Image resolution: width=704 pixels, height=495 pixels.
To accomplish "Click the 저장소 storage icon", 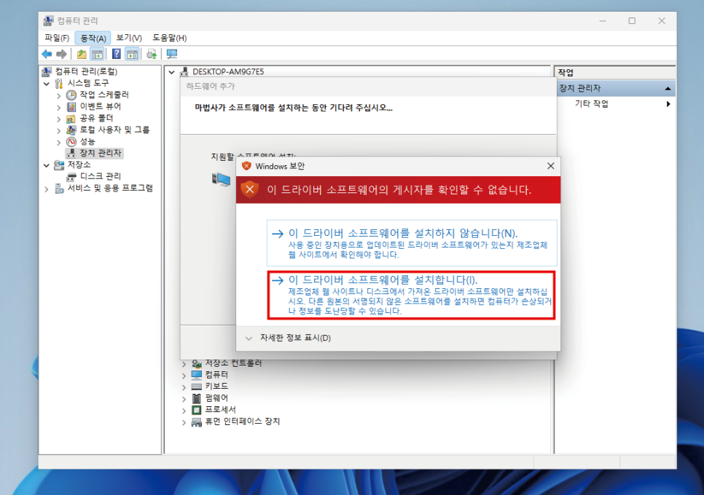I will coord(59,165).
